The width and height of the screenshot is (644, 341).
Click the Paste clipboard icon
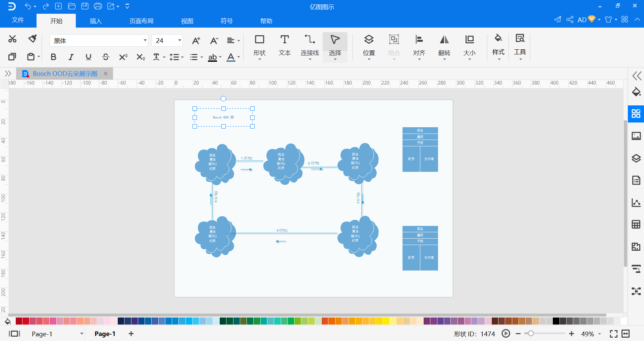point(31,57)
